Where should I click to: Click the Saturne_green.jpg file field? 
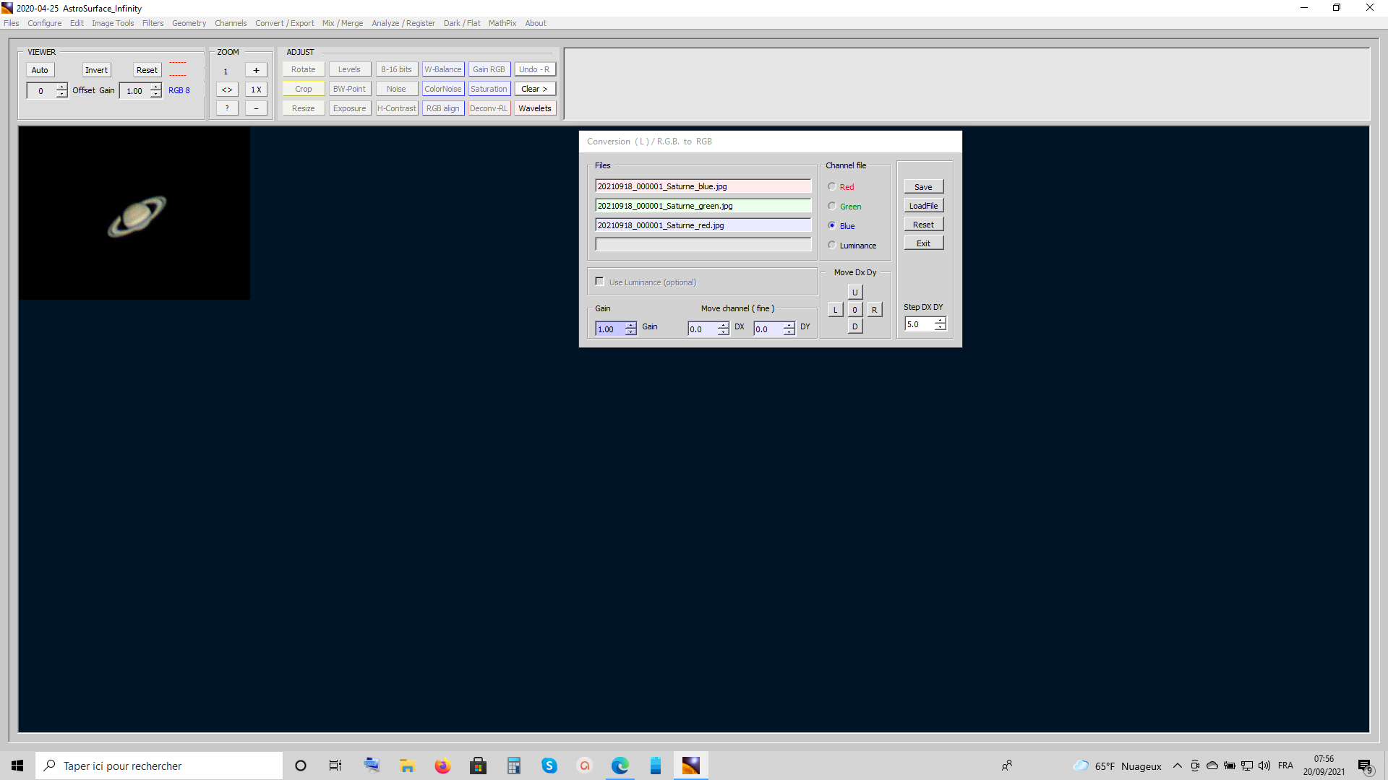point(703,206)
